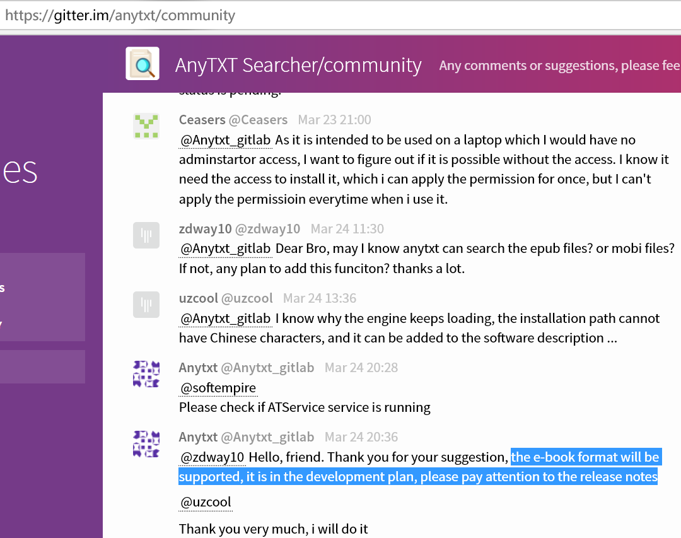Screen dimensions: 681x538
Task: Click text 'Thank you very much, i will do it'
Action: [273, 529]
